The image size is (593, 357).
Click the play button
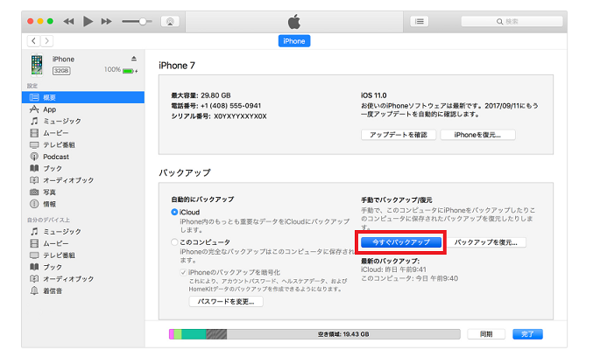click(x=88, y=22)
